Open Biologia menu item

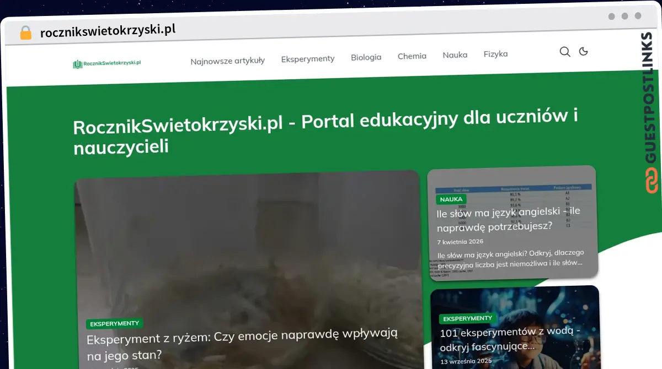tap(366, 57)
